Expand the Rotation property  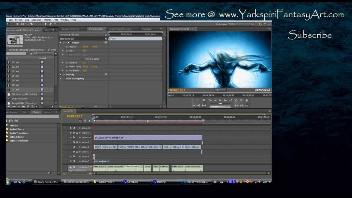click(63, 62)
